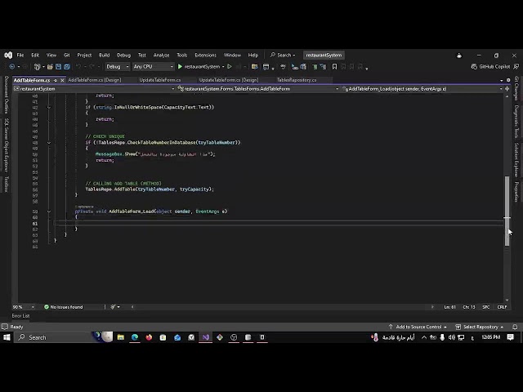Screen dimensions: 523x392
Task: Click the Start Without Debugging outline play icon
Action: 230,67
